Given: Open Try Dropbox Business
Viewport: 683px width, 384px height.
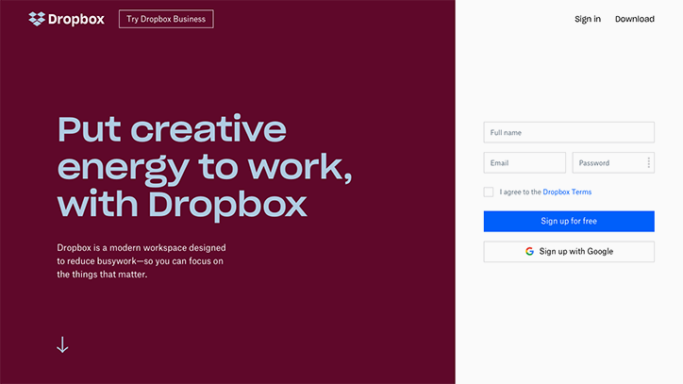Looking at the screenshot, I should click(x=166, y=19).
